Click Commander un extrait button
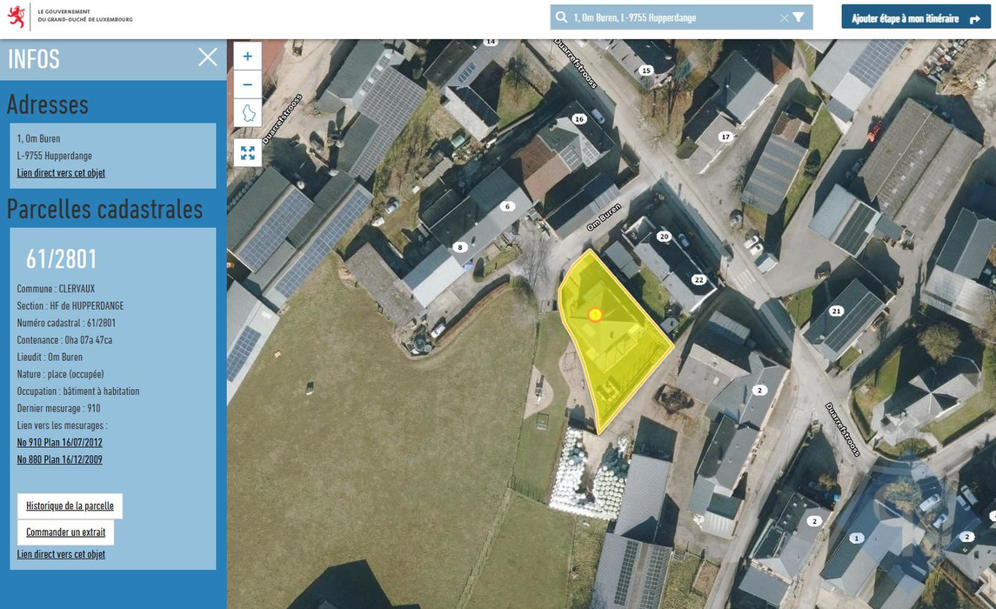The width and height of the screenshot is (996, 609). 65,532
